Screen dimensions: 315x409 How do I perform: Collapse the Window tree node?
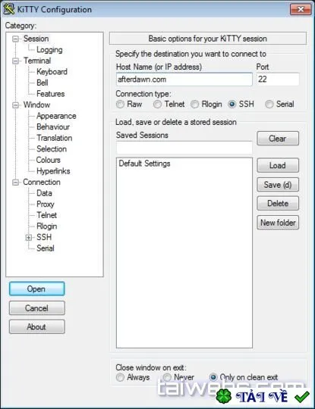click(16, 105)
